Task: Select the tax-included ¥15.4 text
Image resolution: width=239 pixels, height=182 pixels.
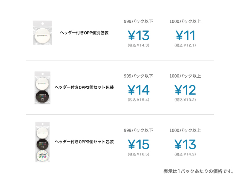Action: coord(138,100)
